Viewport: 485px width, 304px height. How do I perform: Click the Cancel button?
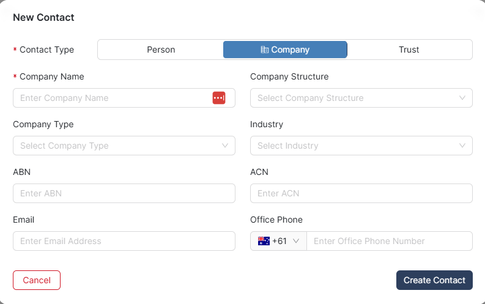(x=37, y=280)
